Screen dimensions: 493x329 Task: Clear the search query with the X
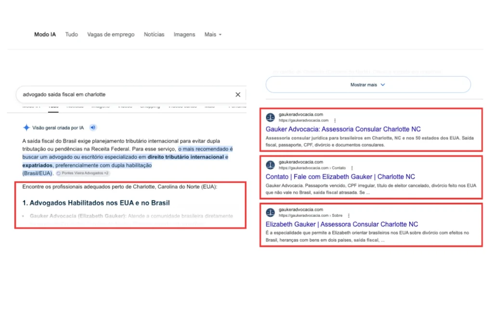tap(238, 94)
